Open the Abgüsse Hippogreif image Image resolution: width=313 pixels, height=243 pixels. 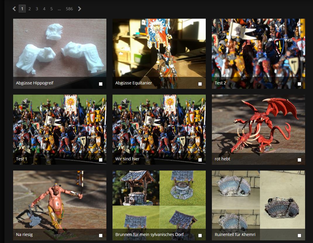[x=60, y=48]
